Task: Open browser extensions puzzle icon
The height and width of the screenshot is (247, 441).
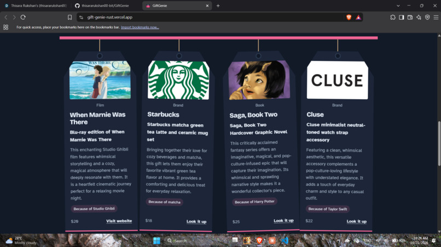Action: (393, 17)
